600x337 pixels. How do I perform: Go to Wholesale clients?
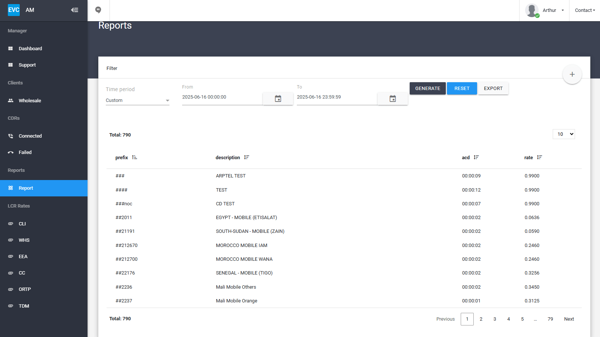[x=44, y=101]
